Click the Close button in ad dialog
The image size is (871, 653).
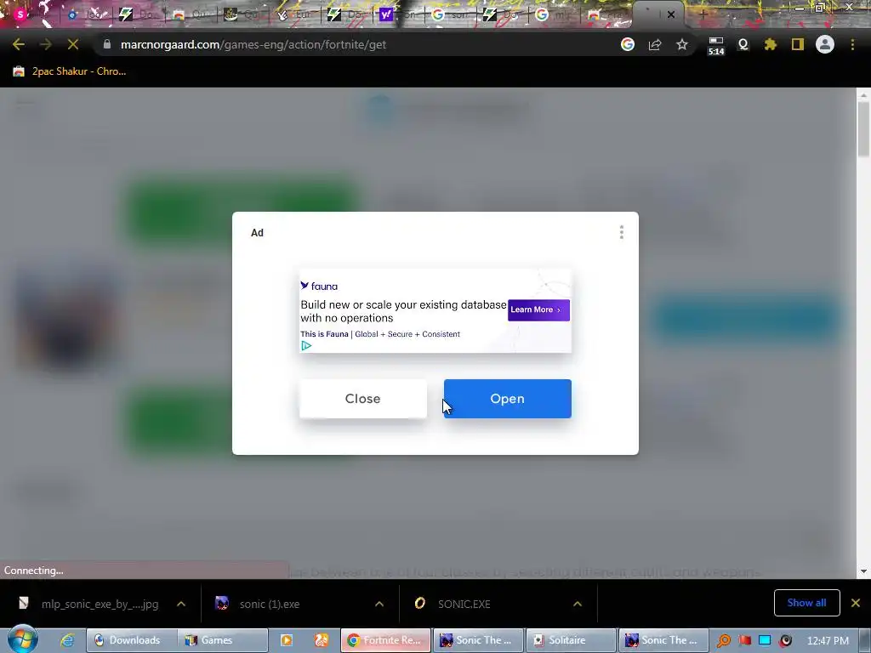coord(362,399)
